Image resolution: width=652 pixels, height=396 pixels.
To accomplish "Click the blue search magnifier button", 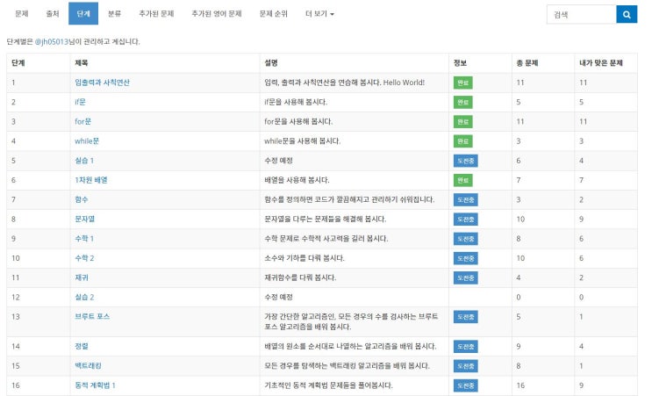I will coord(627,15).
